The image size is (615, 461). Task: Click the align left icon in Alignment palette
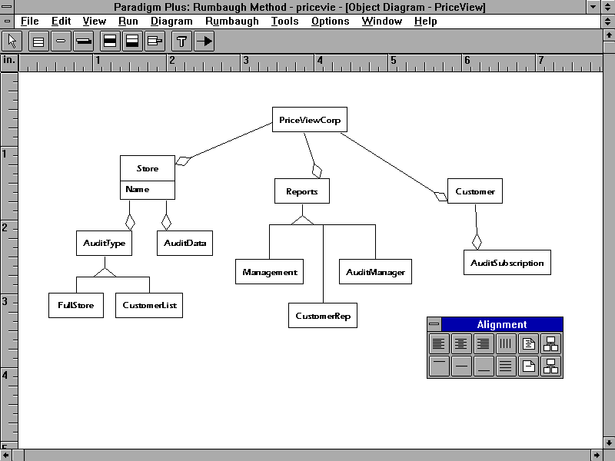438,344
